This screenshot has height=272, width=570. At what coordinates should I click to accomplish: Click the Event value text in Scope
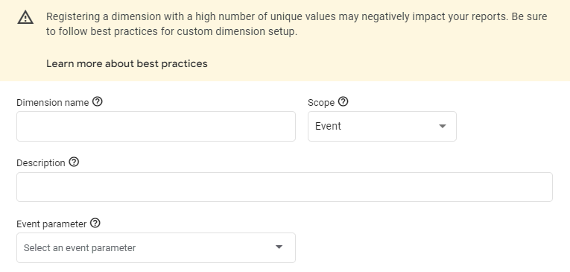coord(328,126)
